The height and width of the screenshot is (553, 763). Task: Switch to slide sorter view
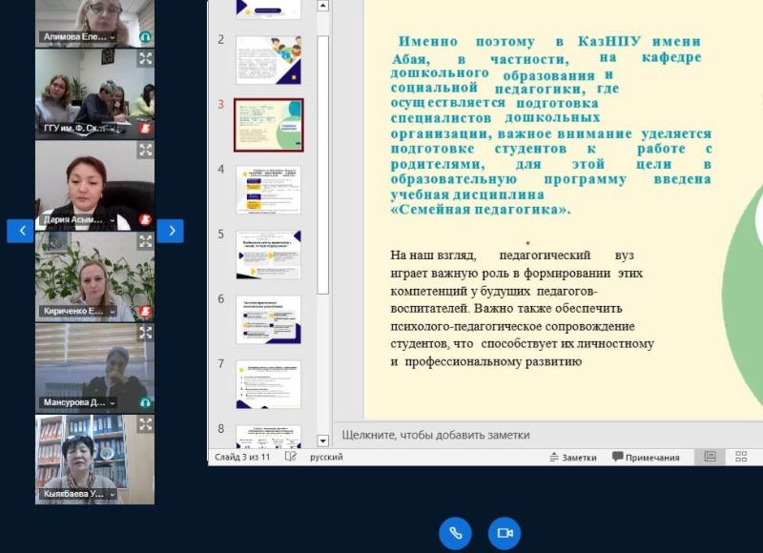point(741,457)
